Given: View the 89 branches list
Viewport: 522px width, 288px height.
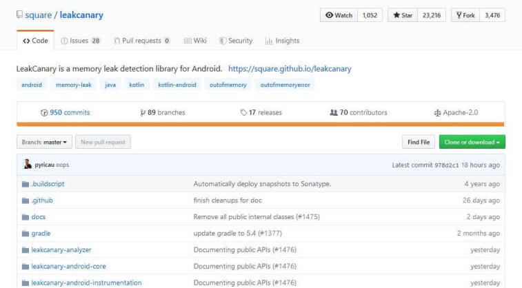Looking at the screenshot, I should pos(163,113).
